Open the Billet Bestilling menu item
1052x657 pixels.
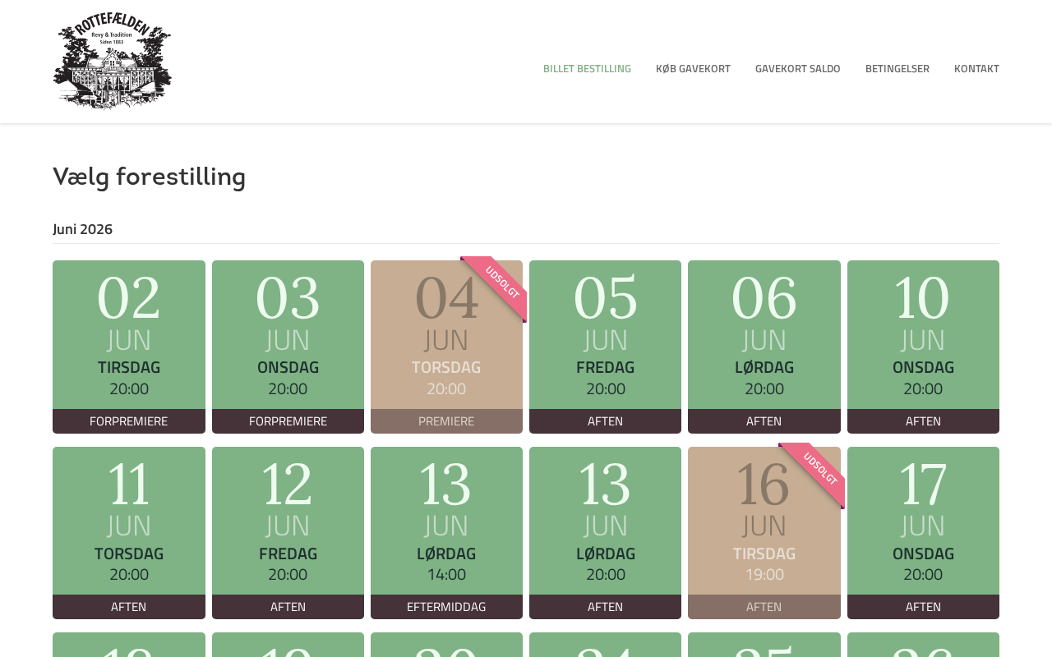click(x=587, y=68)
